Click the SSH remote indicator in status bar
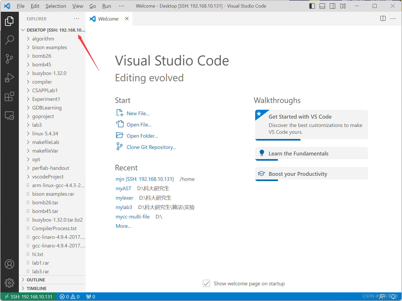The height and width of the screenshot is (301, 402). click(29, 297)
